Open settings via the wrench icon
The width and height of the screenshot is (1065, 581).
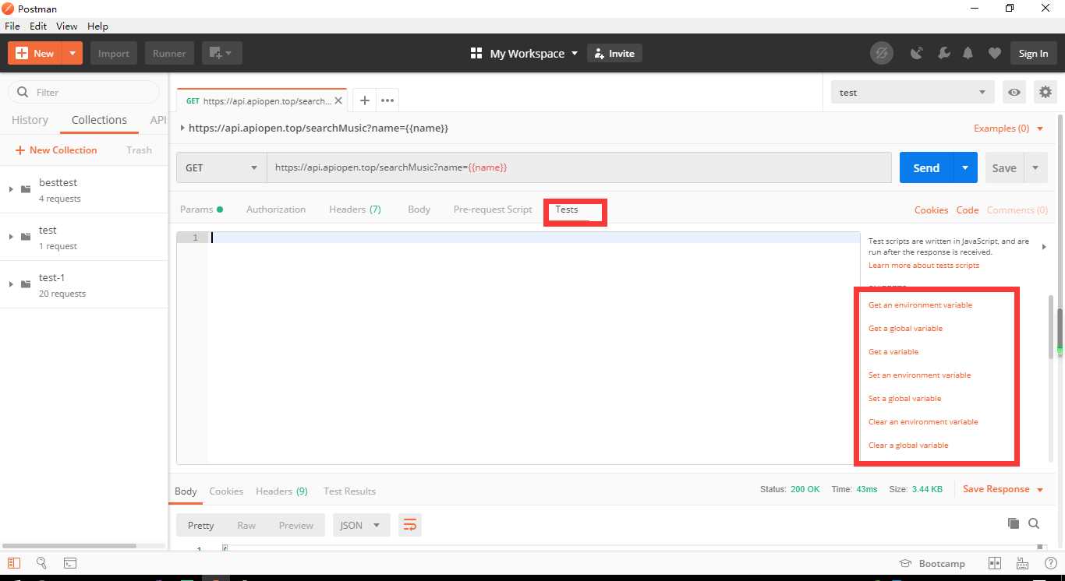pyautogui.click(x=943, y=53)
